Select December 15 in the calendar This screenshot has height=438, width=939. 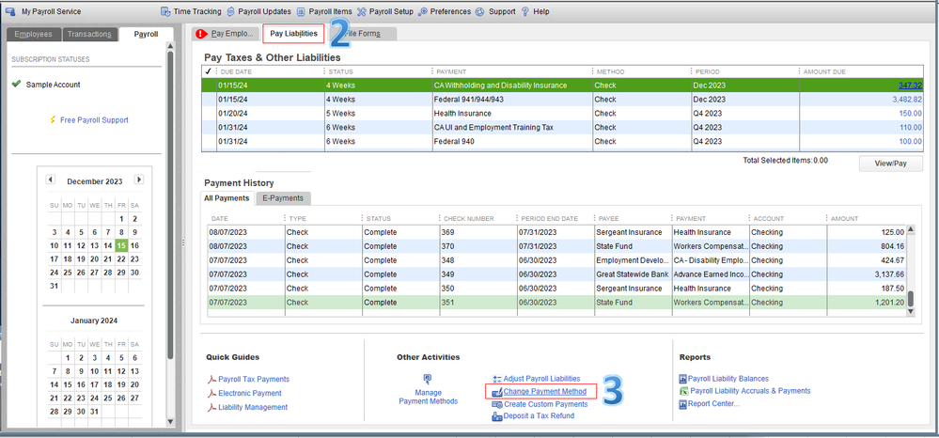point(121,245)
